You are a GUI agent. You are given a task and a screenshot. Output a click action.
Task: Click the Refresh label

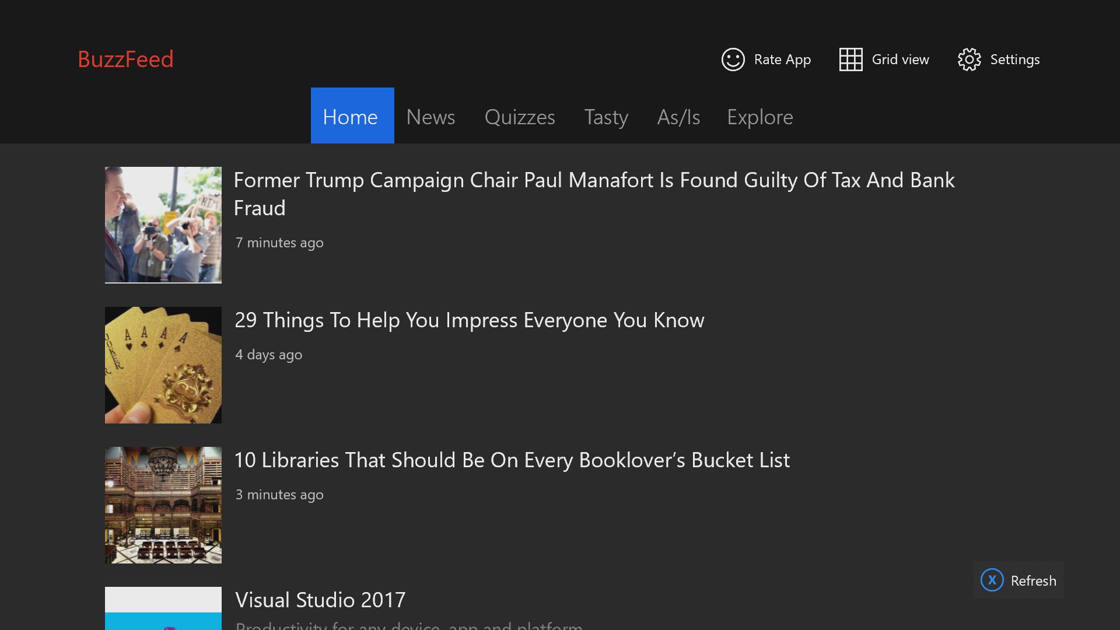(1033, 580)
